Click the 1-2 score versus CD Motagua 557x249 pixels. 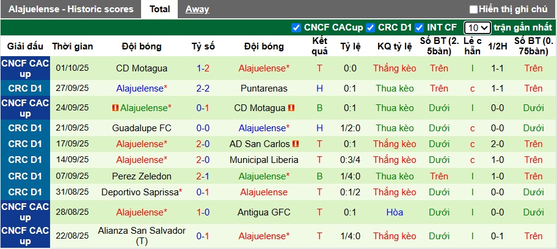[x=203, y=68]
